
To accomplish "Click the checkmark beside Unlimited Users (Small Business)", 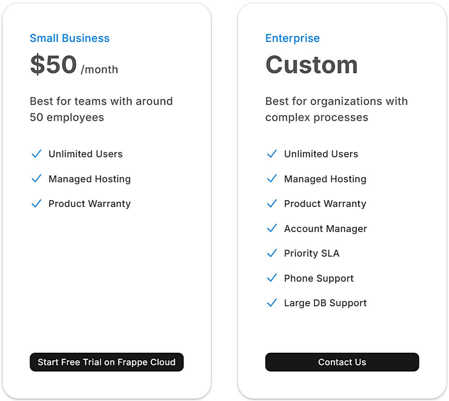I will tap(37, 154).
